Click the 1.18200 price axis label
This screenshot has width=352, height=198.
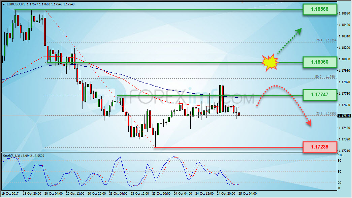tap(344, 47)
